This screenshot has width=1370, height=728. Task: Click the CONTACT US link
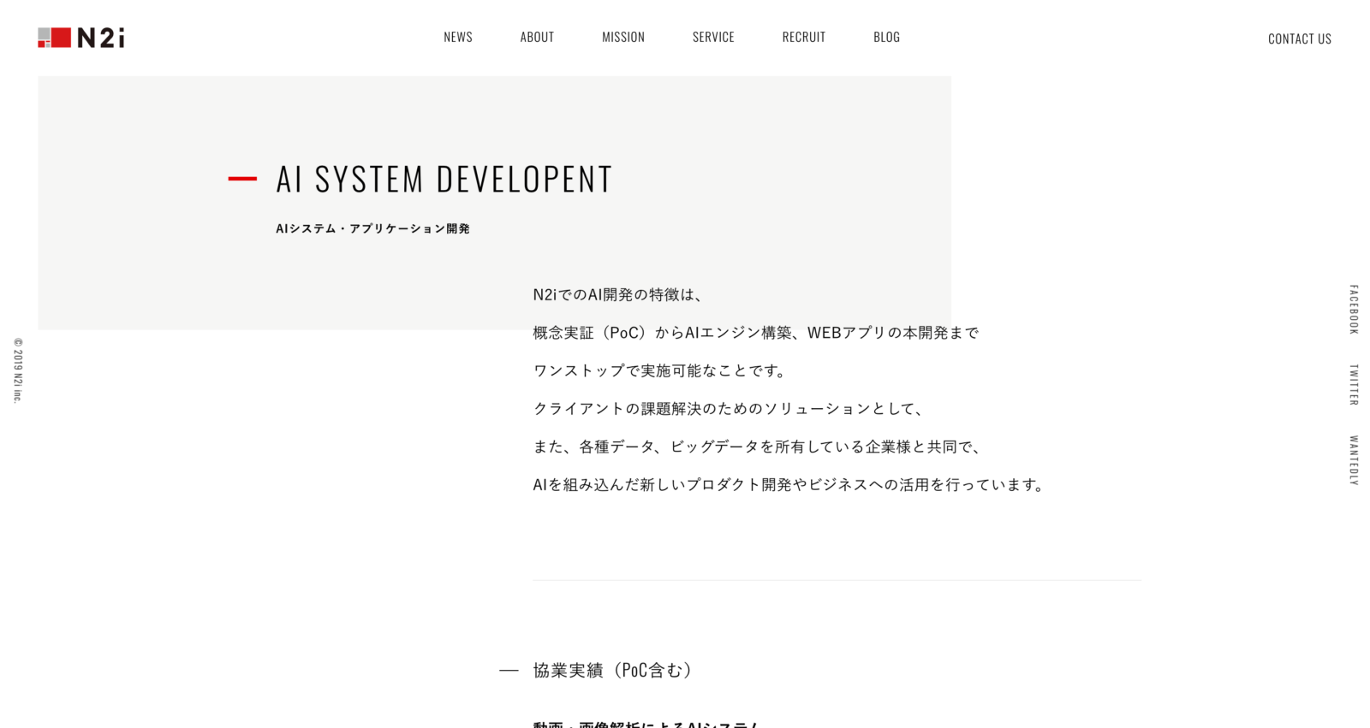coord(1299,38)
